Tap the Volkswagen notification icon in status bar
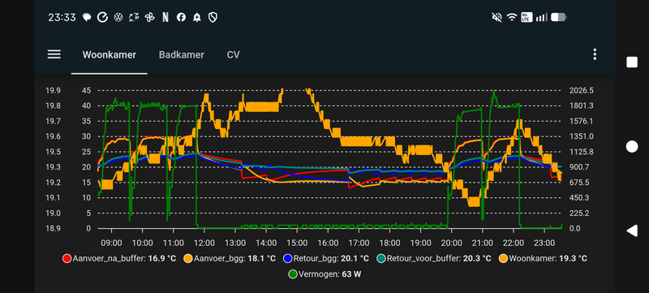The width and height of the screenshot is (649, 293). click(118, 17)
